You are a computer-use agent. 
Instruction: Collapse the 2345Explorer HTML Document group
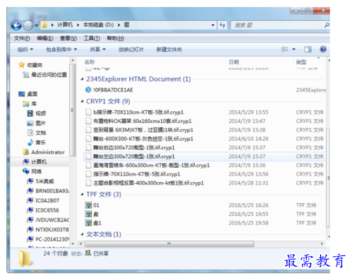coord(82,79)
